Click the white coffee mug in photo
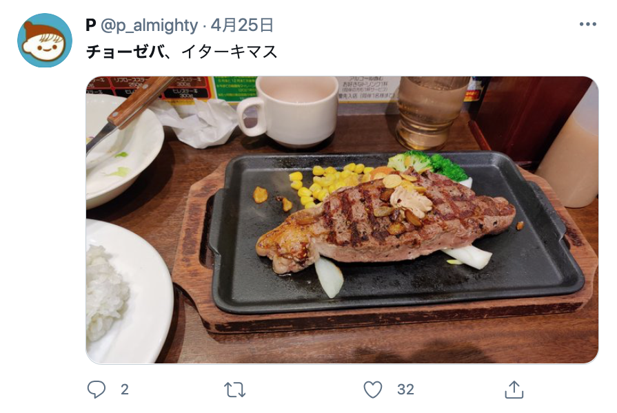617x413 pixels. tap(290, 112)
